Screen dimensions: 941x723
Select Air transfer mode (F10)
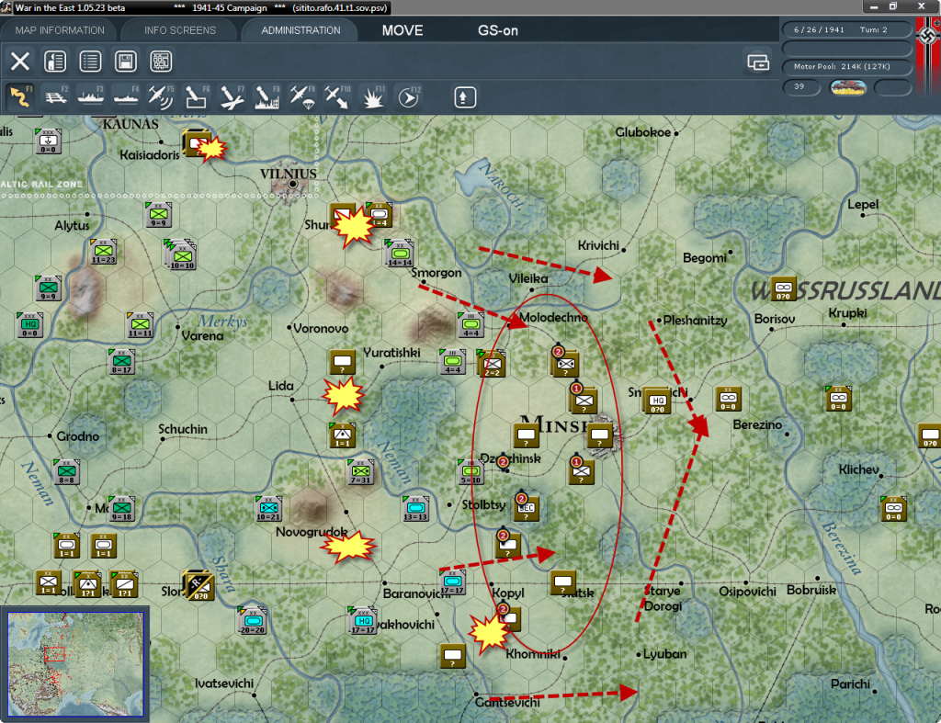[337, 97]
